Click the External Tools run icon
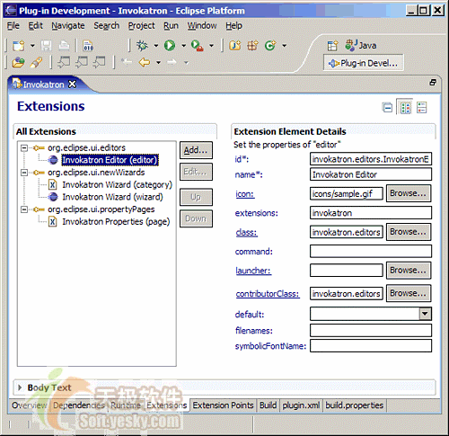 198,46
